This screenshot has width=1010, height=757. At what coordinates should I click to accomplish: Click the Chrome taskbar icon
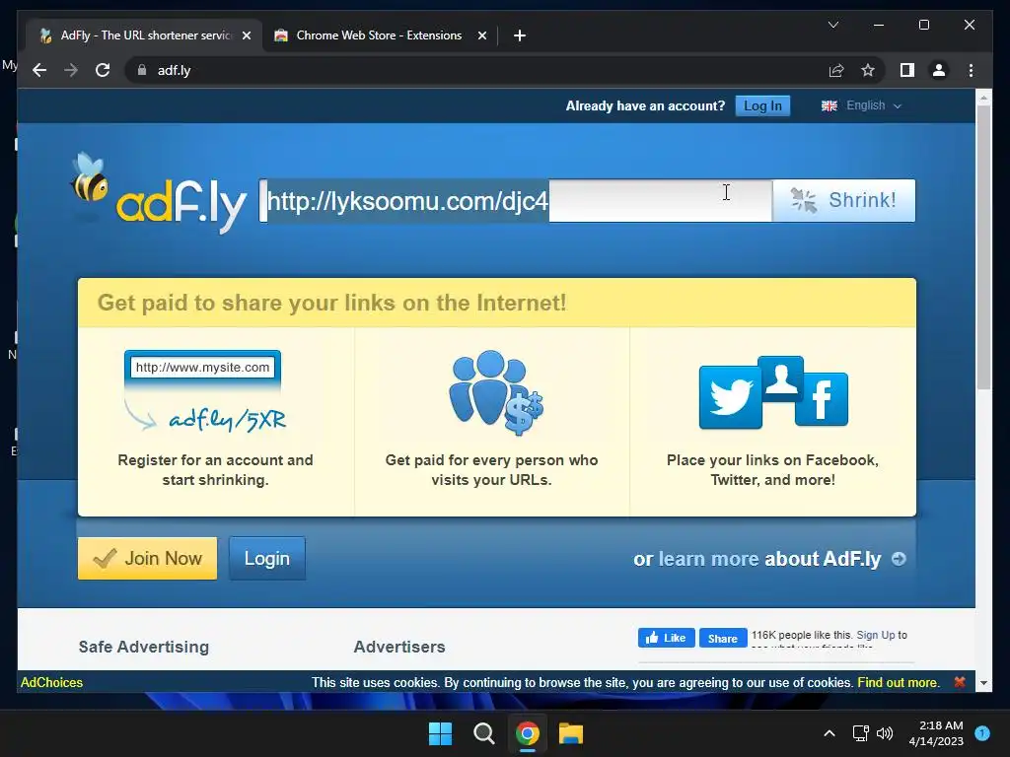tap(528, 733)
